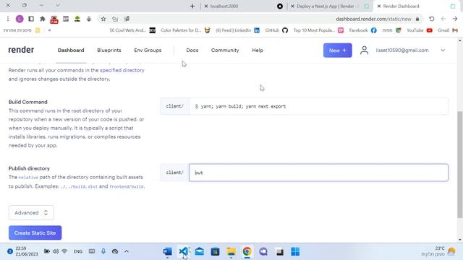Click the Chrome taskbar icon

tap(247, 251)
